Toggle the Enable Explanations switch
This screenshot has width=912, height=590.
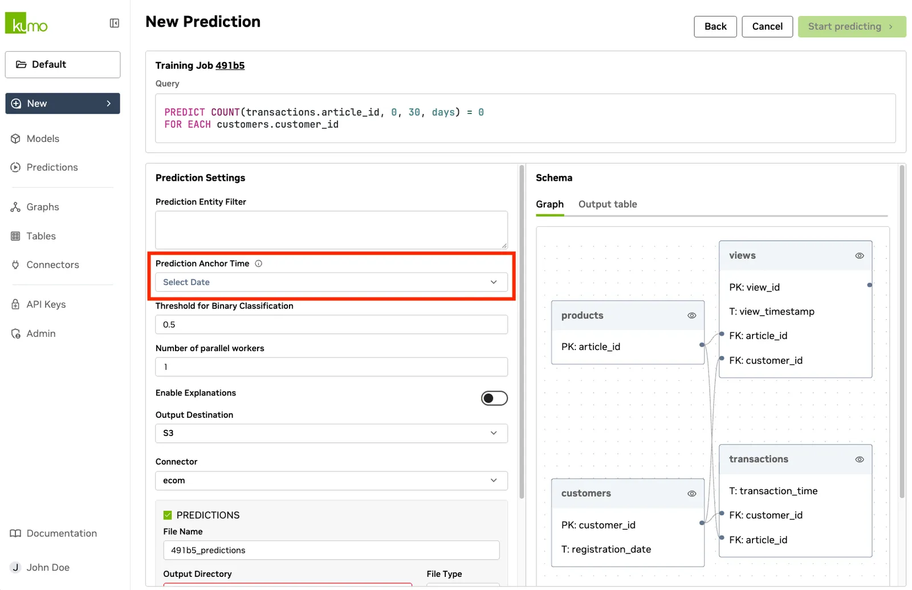pos(494,398)
